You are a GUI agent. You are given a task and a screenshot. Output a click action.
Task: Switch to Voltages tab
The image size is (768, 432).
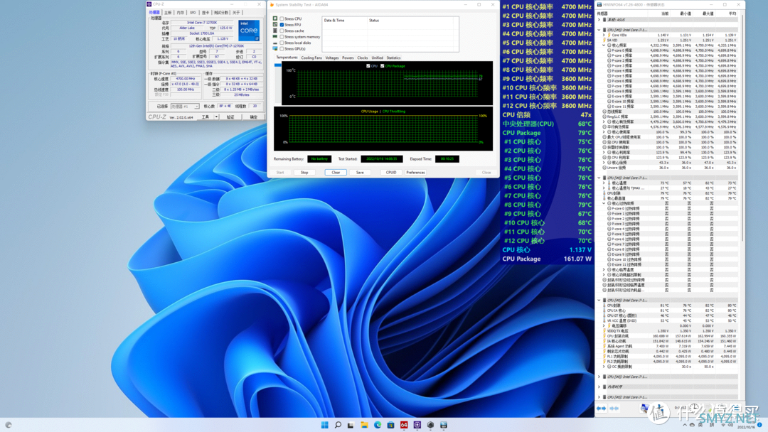click(x=331, y=58)
